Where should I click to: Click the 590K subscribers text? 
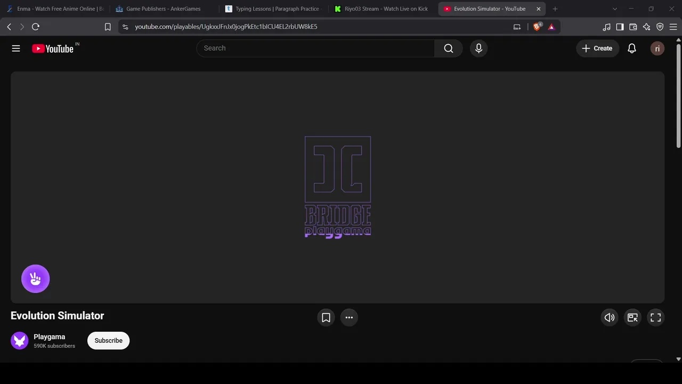[54, 346]
